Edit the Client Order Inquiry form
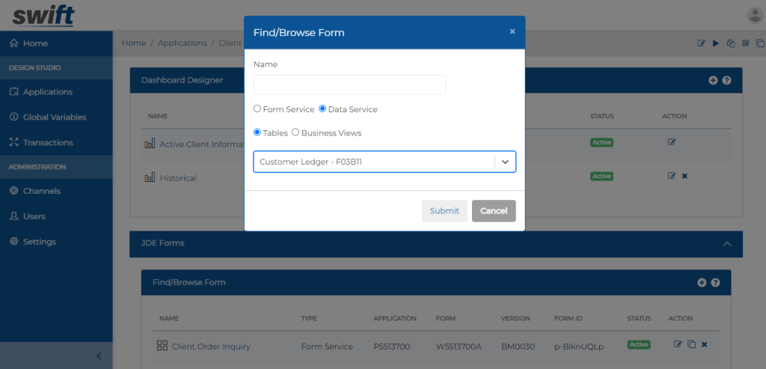The height and width of the screenshot is (369, 766). click(678, 344)
